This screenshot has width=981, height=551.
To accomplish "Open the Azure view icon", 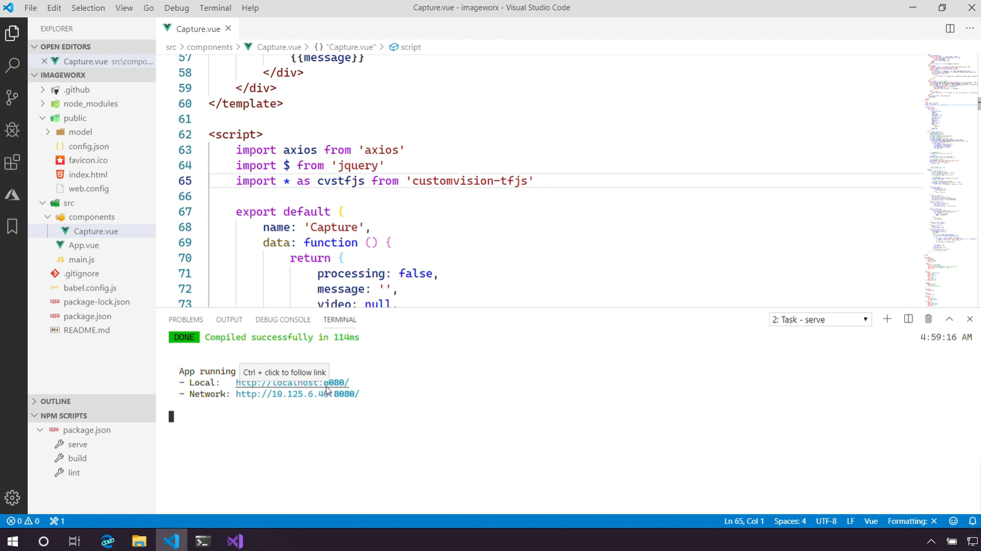I will click(x=12, y=195).
